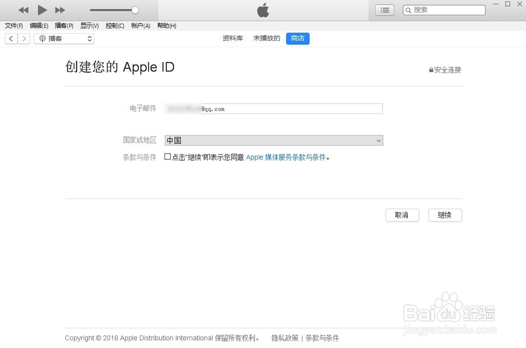This screenshot has height=348, width=526.
Task: Click the search magnifier icon
Action: tap(408, 11)
